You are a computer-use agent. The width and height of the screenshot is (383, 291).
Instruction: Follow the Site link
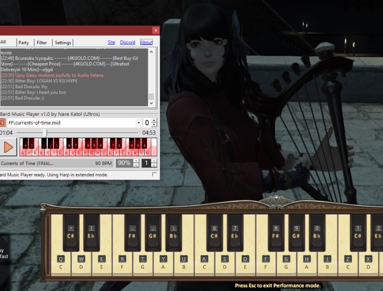click(x=111, y=42)
